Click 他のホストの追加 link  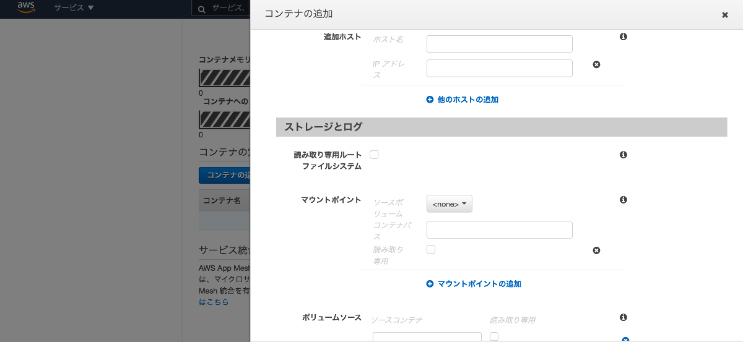468,100
